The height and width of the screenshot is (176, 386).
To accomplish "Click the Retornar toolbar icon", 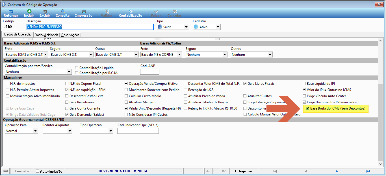I will (11, 12).
